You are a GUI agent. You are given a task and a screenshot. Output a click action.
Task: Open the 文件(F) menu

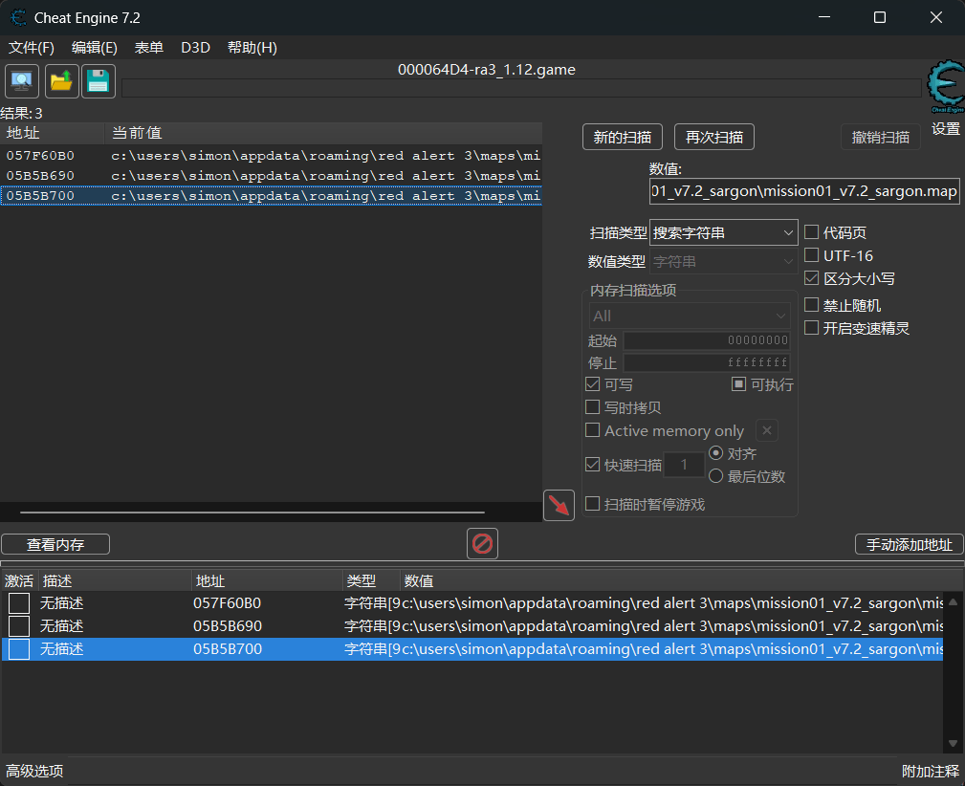32,48
